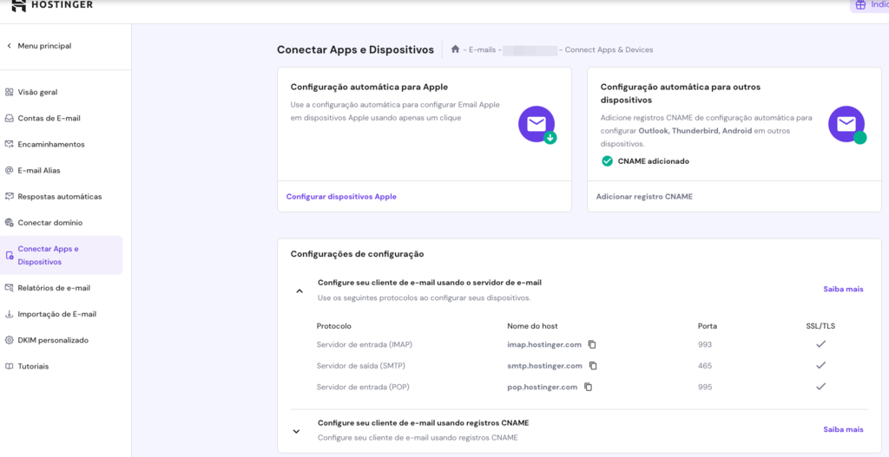Click port value 465
Image resolution: width=889 pixels, height=457 pixels.
click(705, 366)
